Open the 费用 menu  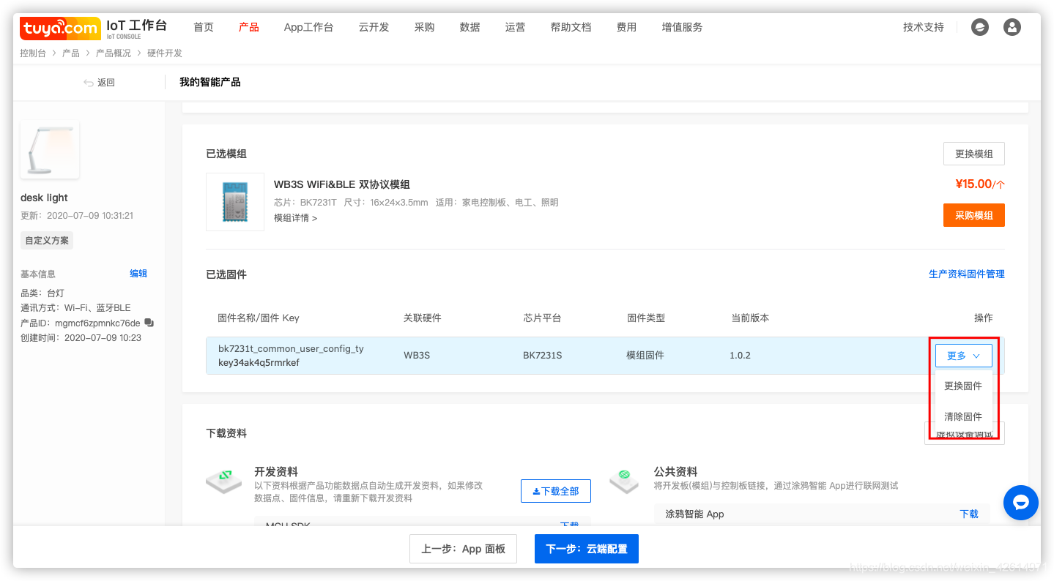point(626,27)
